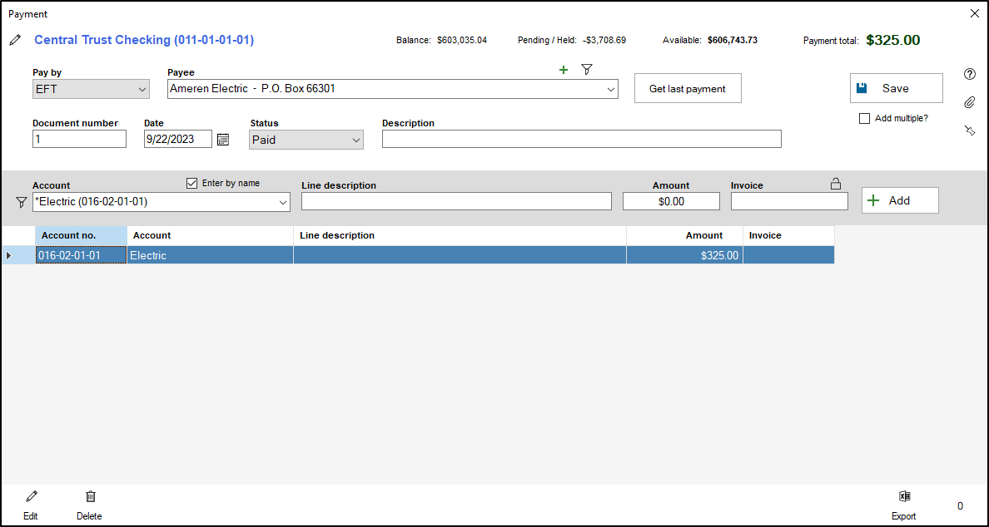Viewport: 989px width, 527px height.
Task: Click the pencil icon beside Central Trust Checking
Action: pos(15,40)
